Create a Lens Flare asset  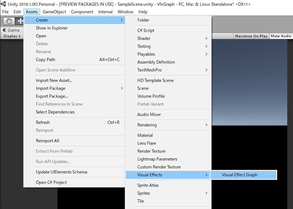click(x=169, y=143)
